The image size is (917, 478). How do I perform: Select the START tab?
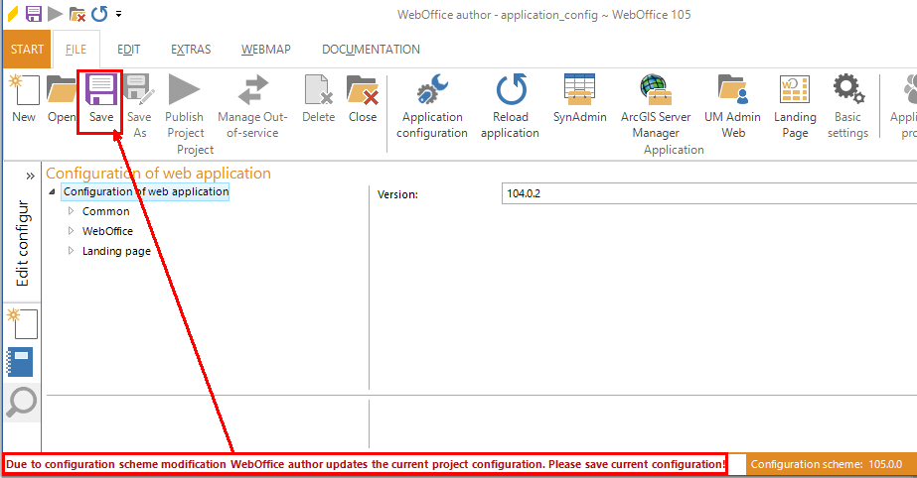(27, 49)
